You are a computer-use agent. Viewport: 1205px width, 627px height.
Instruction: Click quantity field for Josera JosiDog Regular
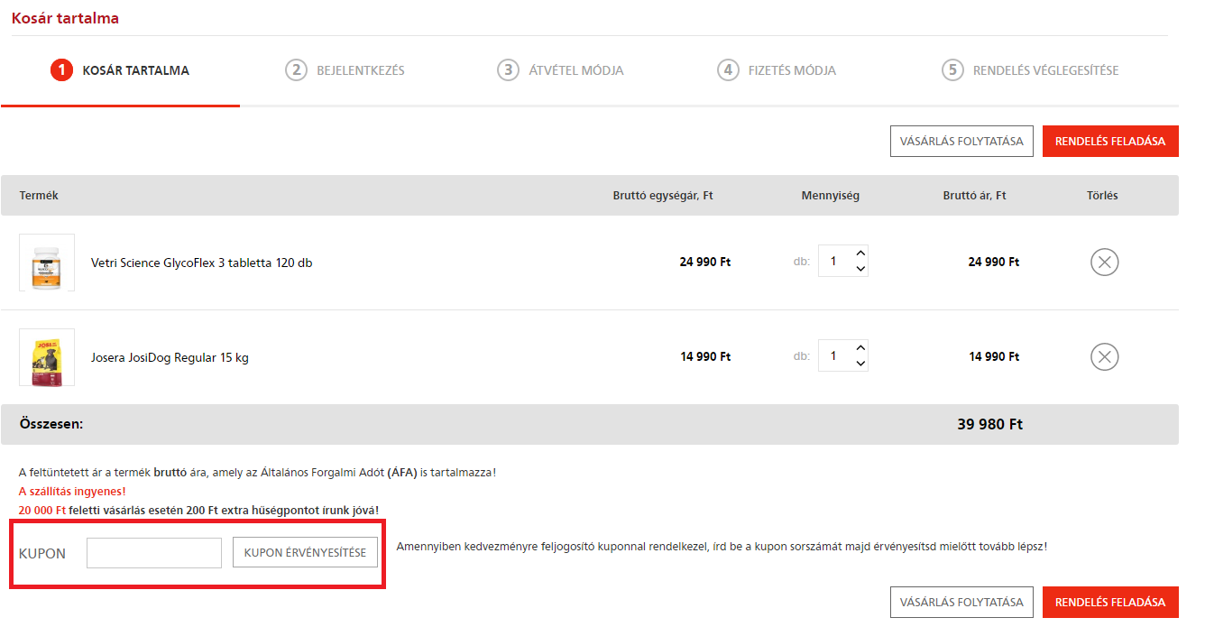[835, 356]
